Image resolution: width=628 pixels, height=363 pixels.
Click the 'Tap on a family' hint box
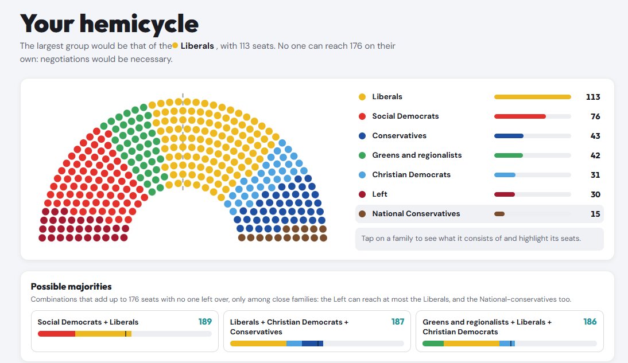click(x=479, y=239)
